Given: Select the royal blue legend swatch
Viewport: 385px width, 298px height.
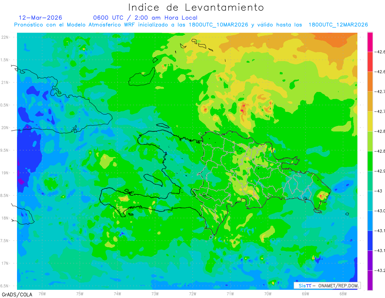Looking at the screenshot, I should pos(370,240).
